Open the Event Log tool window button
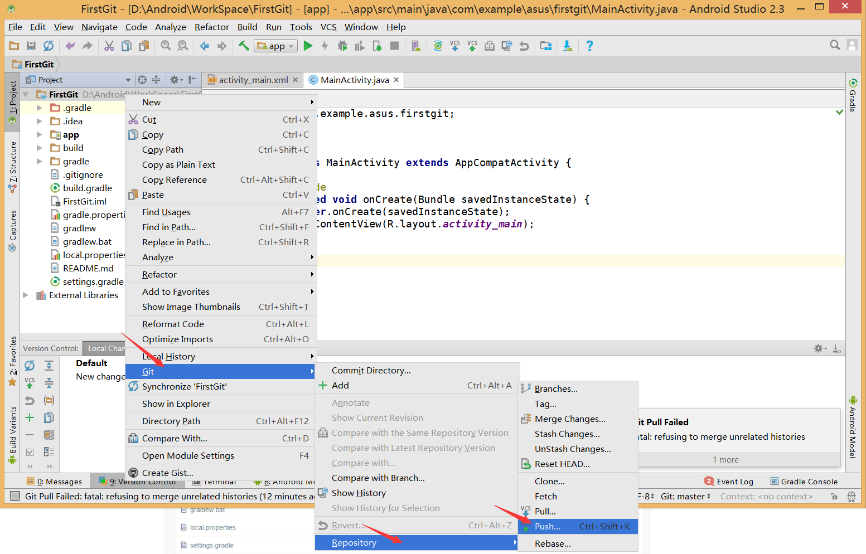The image size is (866, 554). coord(729,482)
